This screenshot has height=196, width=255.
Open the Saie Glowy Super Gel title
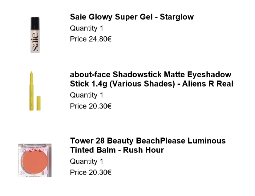point(132,17)
